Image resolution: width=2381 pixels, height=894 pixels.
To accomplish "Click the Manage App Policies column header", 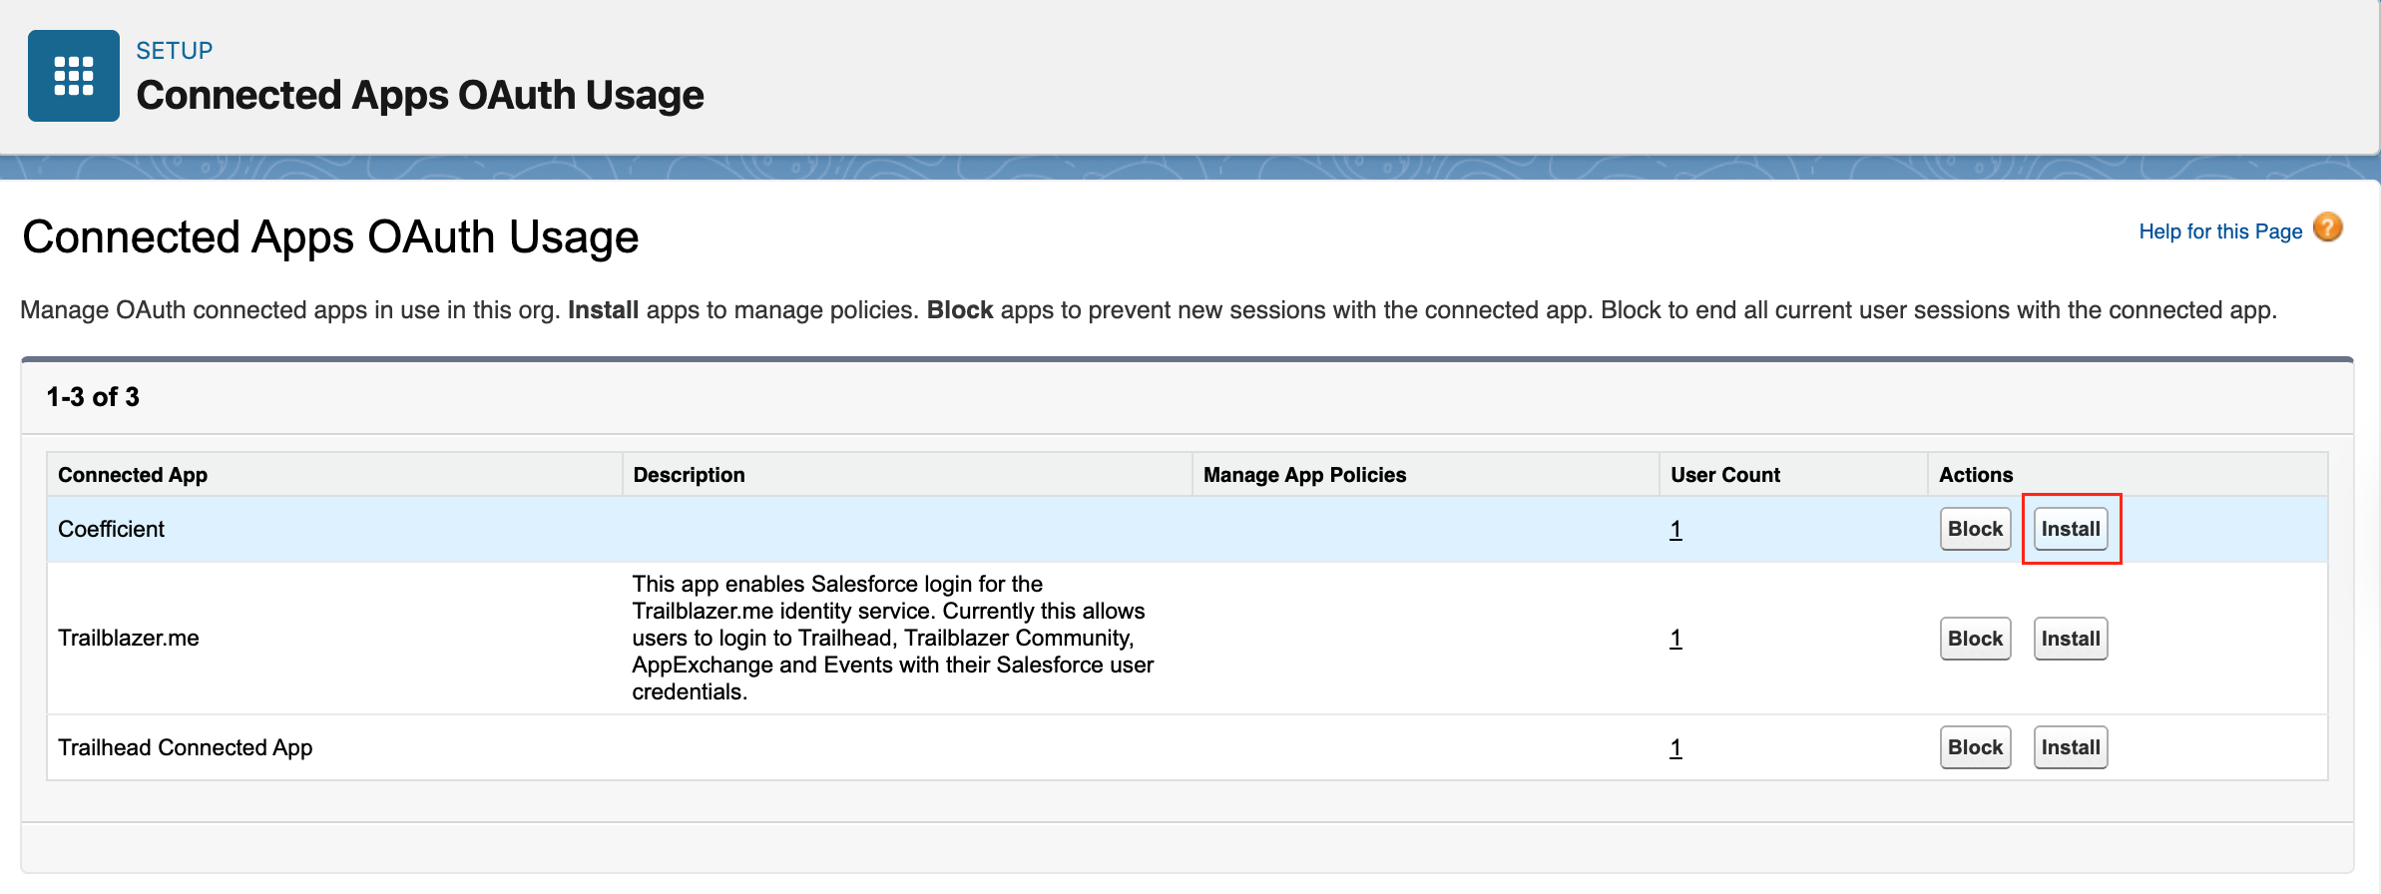I will coord(1425,475).
